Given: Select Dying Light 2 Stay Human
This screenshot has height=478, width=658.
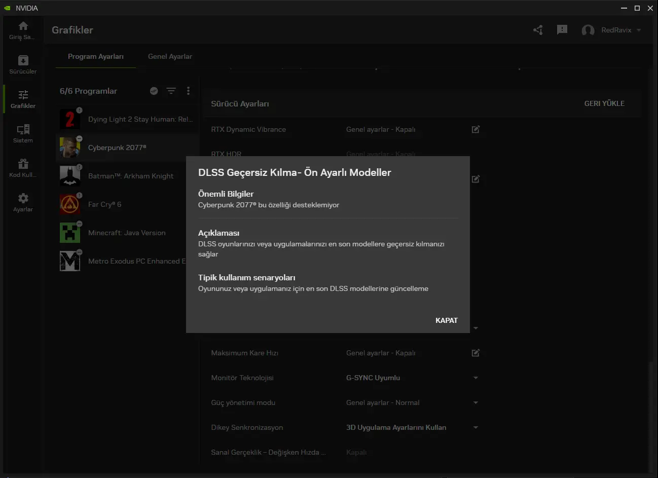Looking at the screenshot, I should [126, 119].
